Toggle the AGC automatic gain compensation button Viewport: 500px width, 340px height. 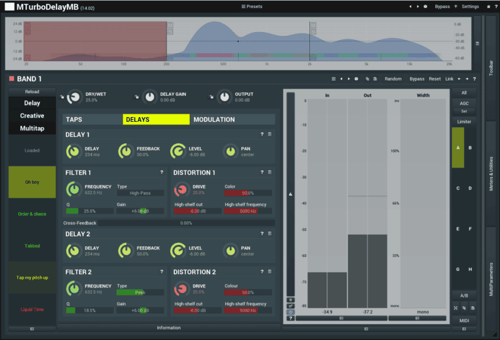464,103
